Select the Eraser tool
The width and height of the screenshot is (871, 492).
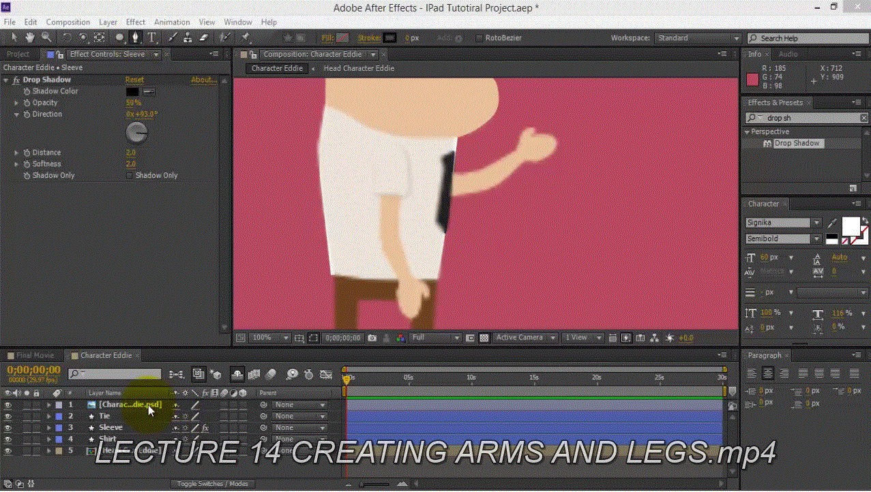point(204,37)
